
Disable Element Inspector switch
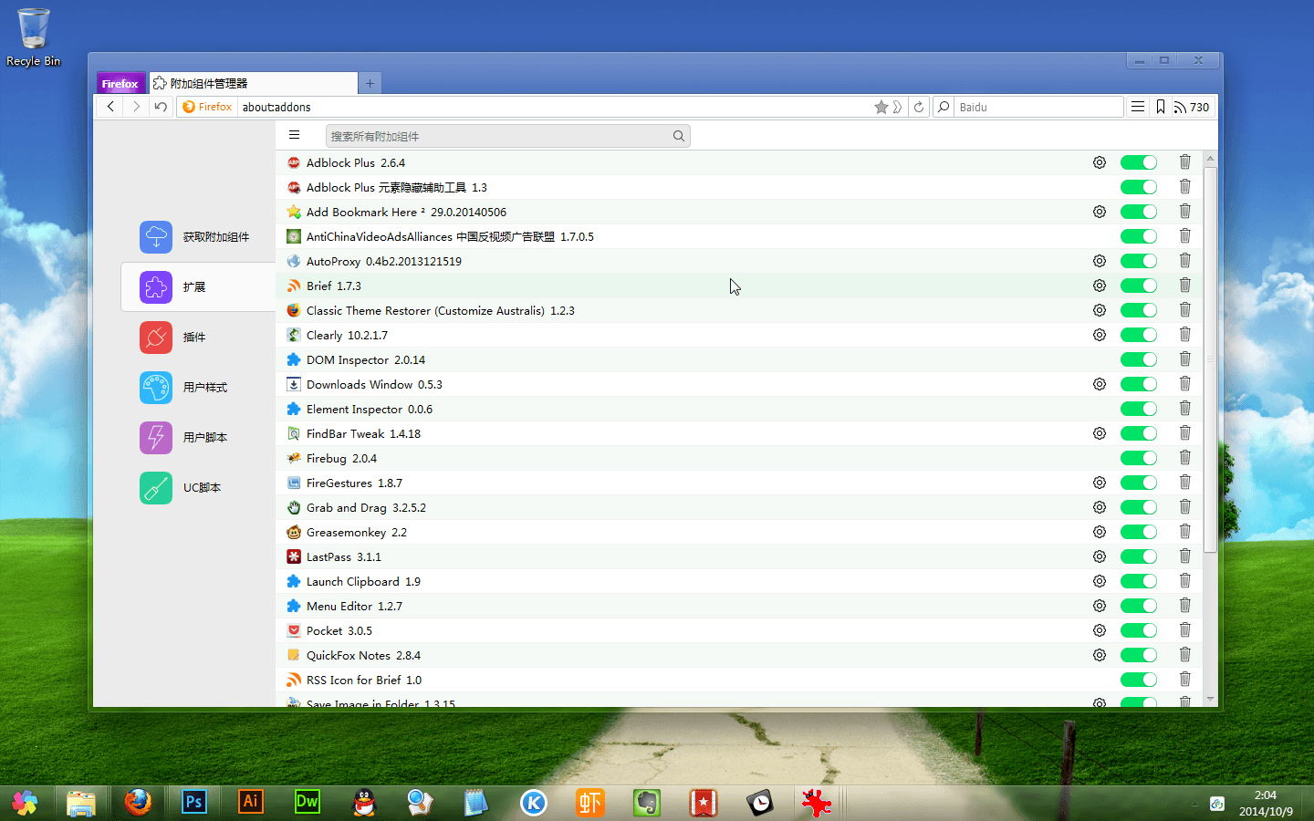tap(1138, 409)
